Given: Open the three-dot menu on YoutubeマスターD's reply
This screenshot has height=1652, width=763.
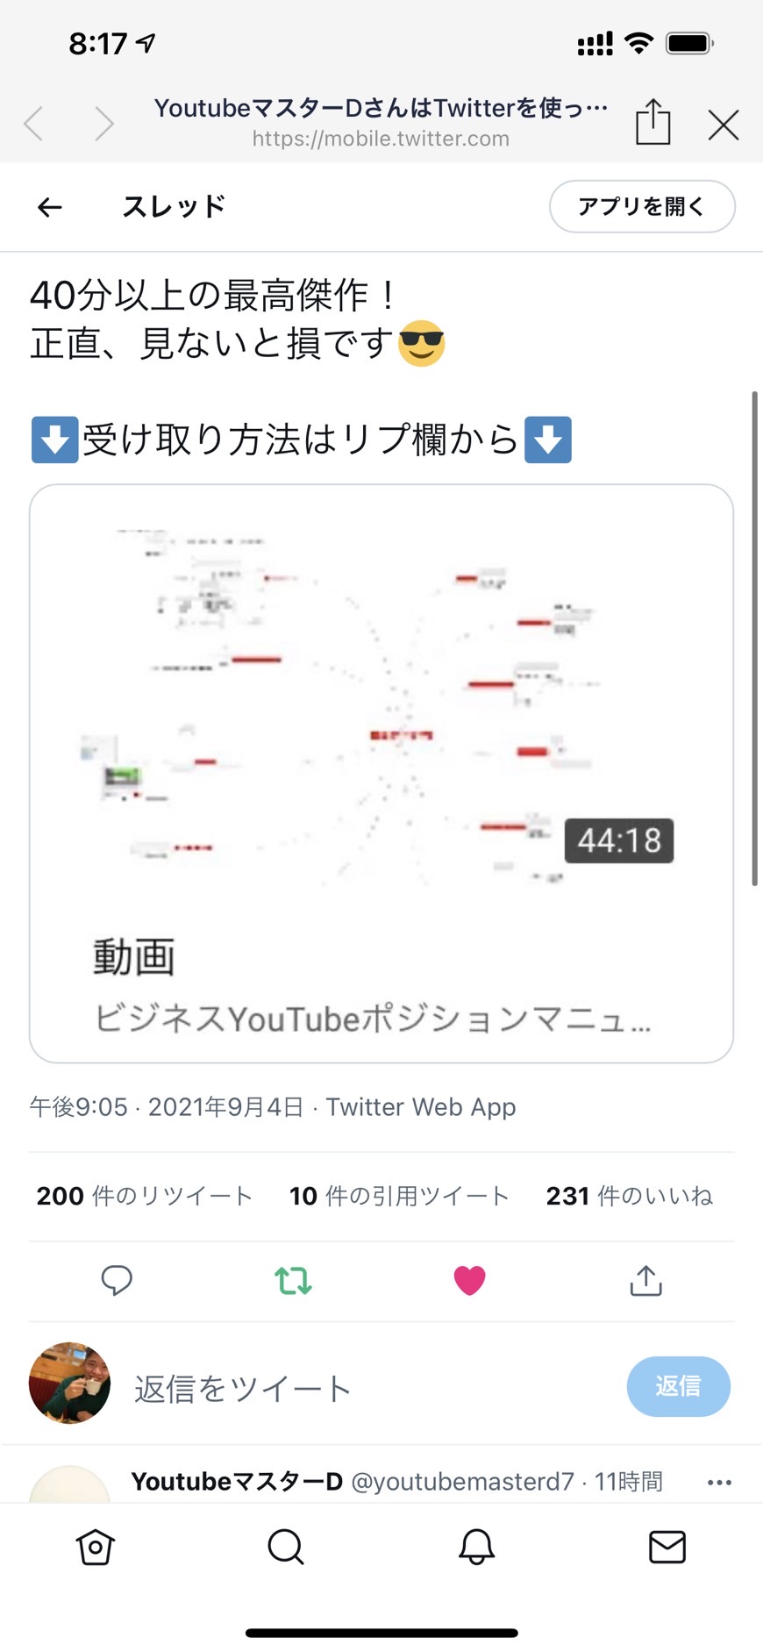Looking at the screenshot, I should pos(719,1482).
